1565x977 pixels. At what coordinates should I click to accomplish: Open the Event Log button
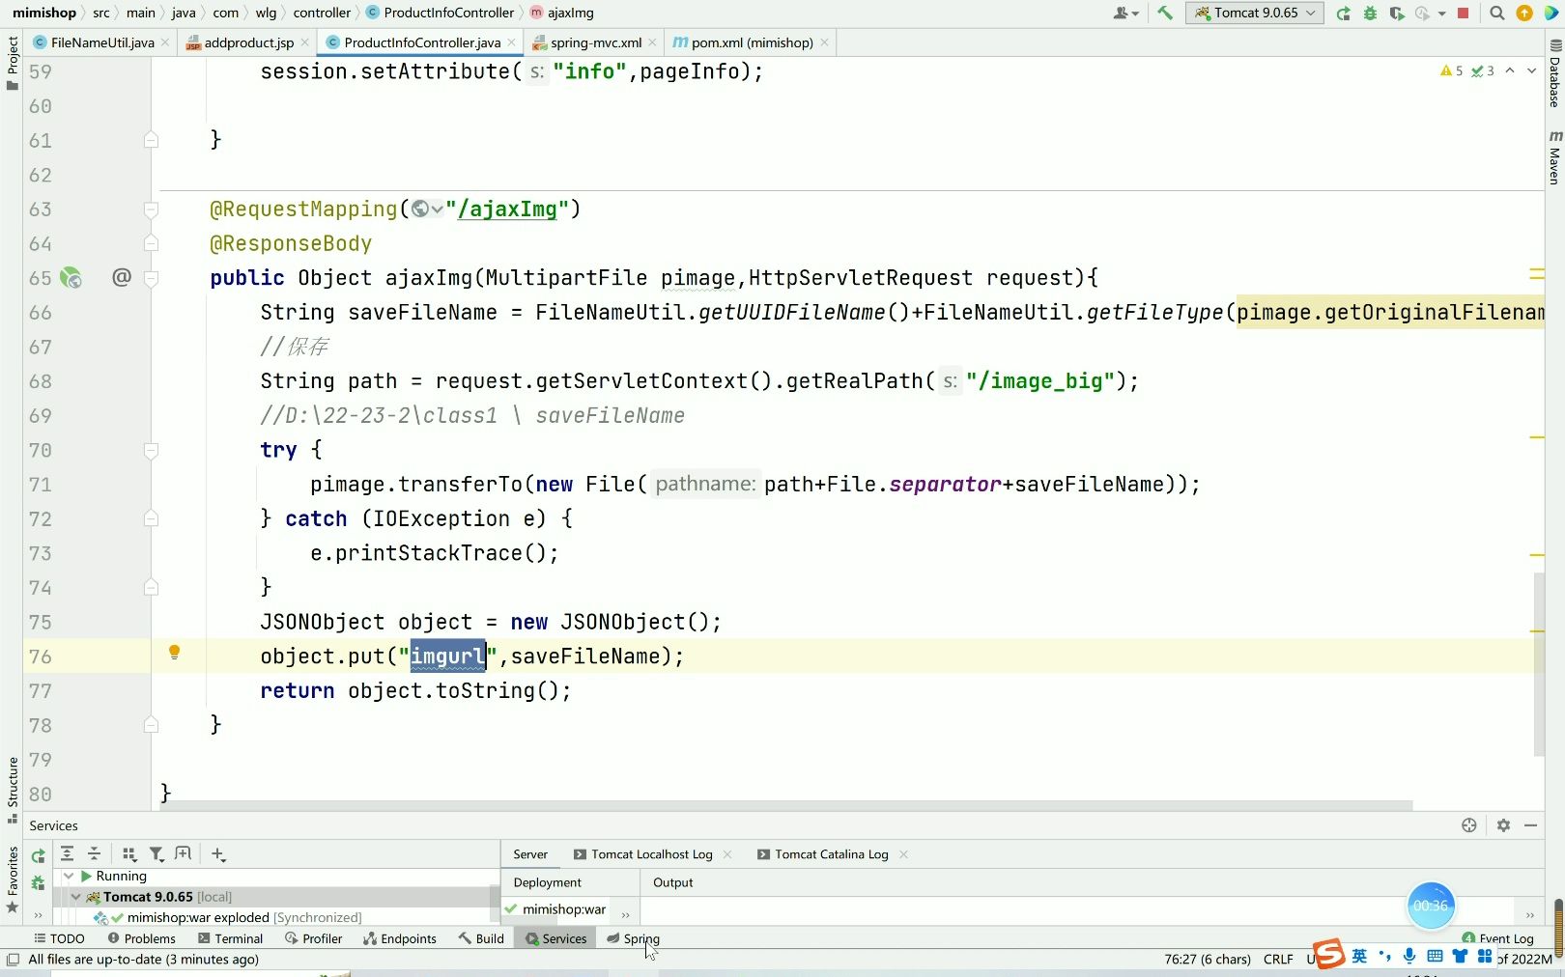click(1497, 938)
